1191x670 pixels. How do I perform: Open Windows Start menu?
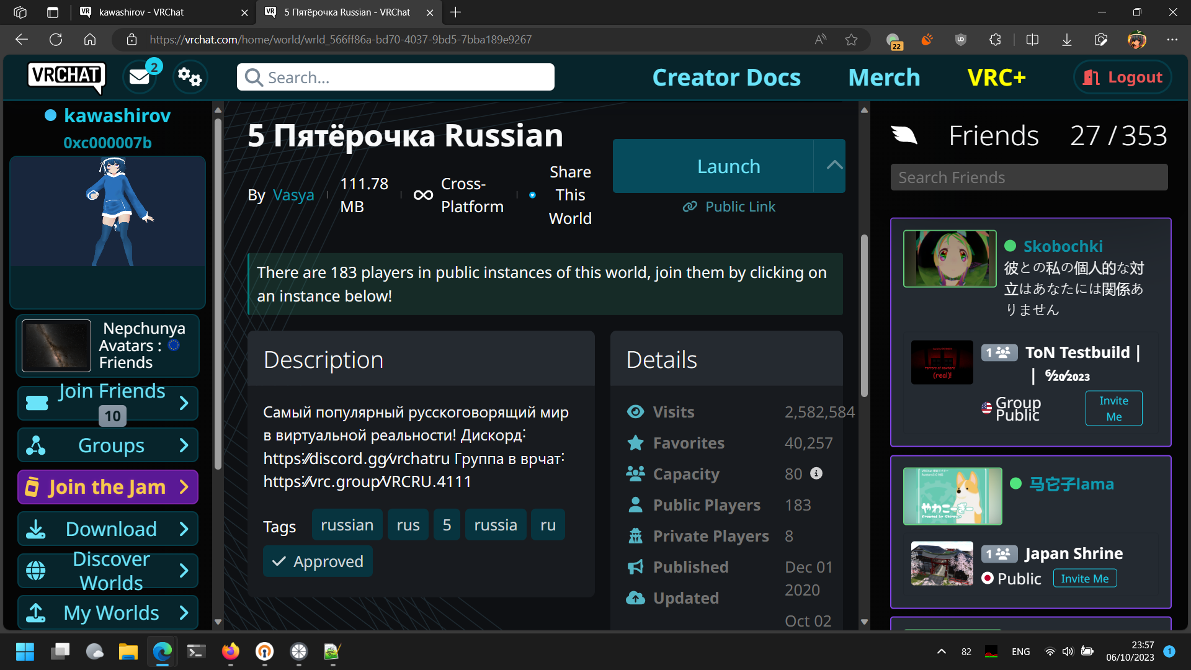[25, 651]
